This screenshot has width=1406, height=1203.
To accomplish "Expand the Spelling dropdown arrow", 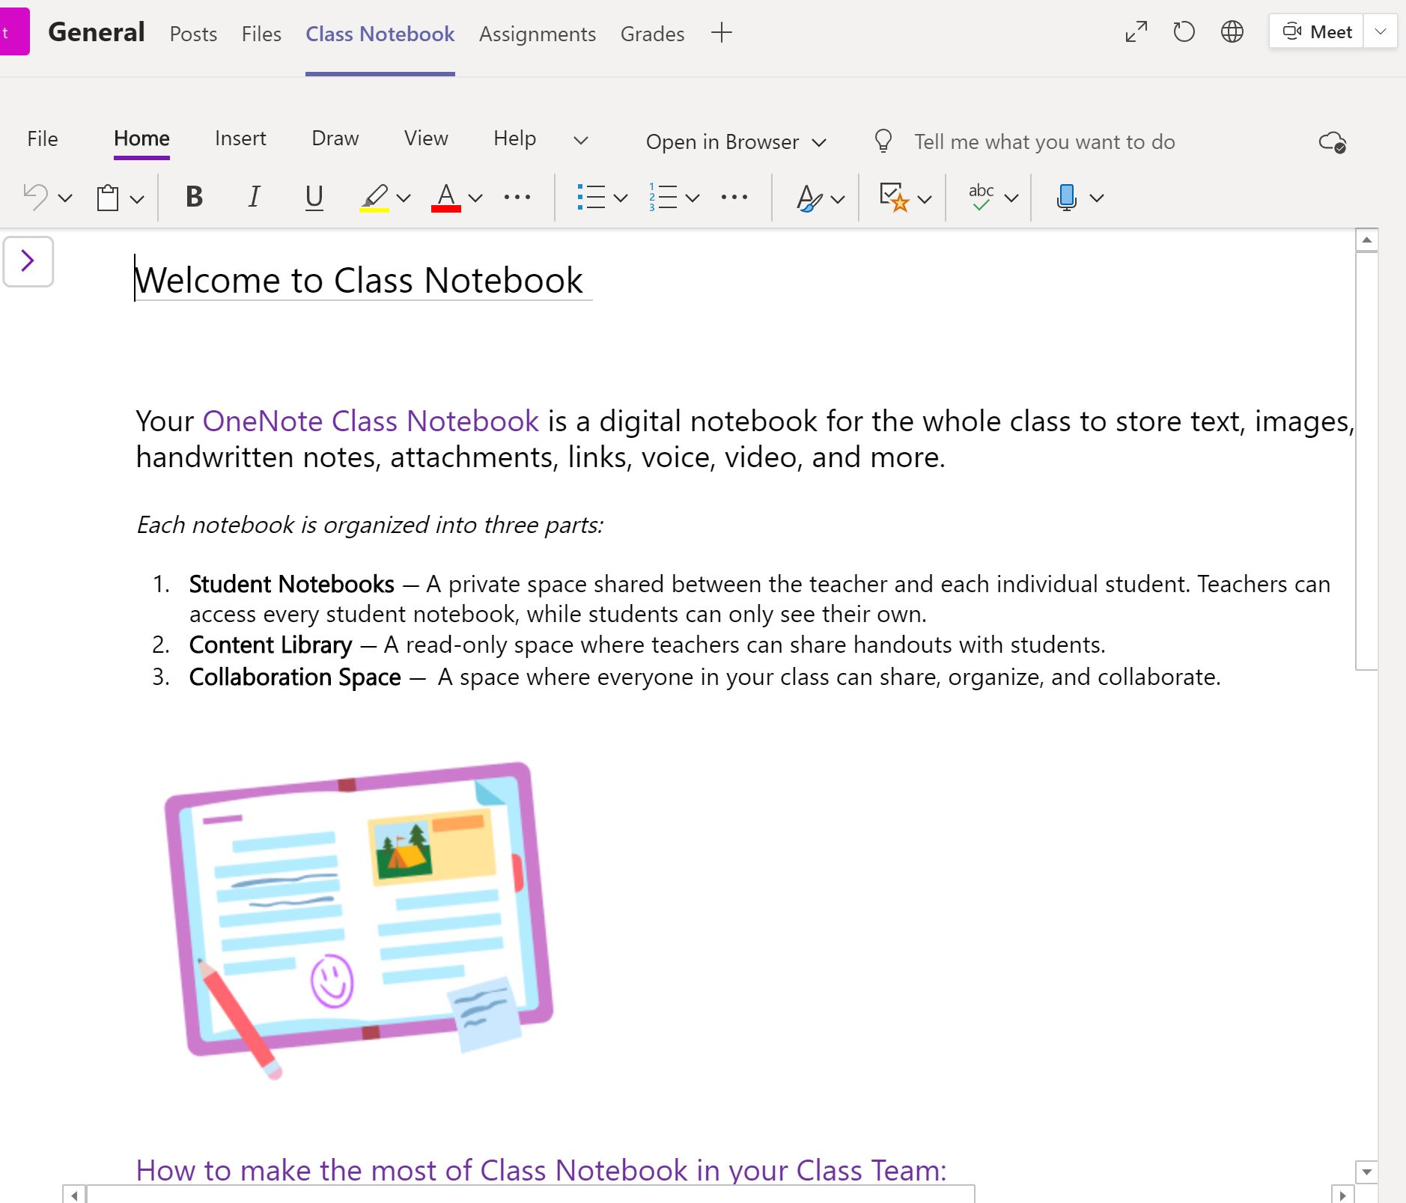I will [1011, 198].
